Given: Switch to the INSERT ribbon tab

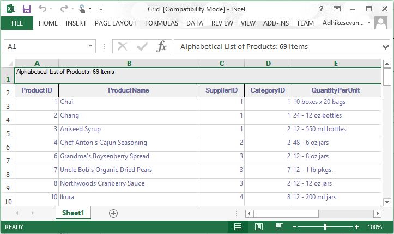Looking at the screenshot, I should pos(76,23).
